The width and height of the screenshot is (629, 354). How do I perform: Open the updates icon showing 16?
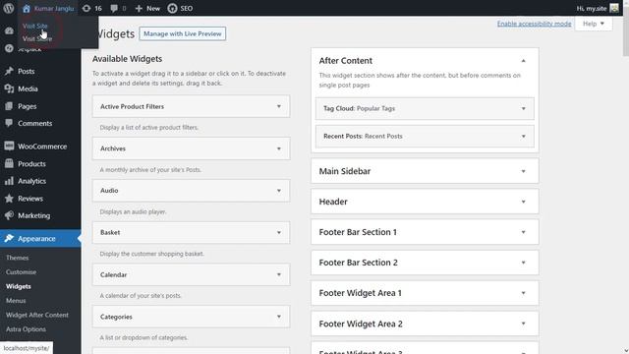pos(86,8)
